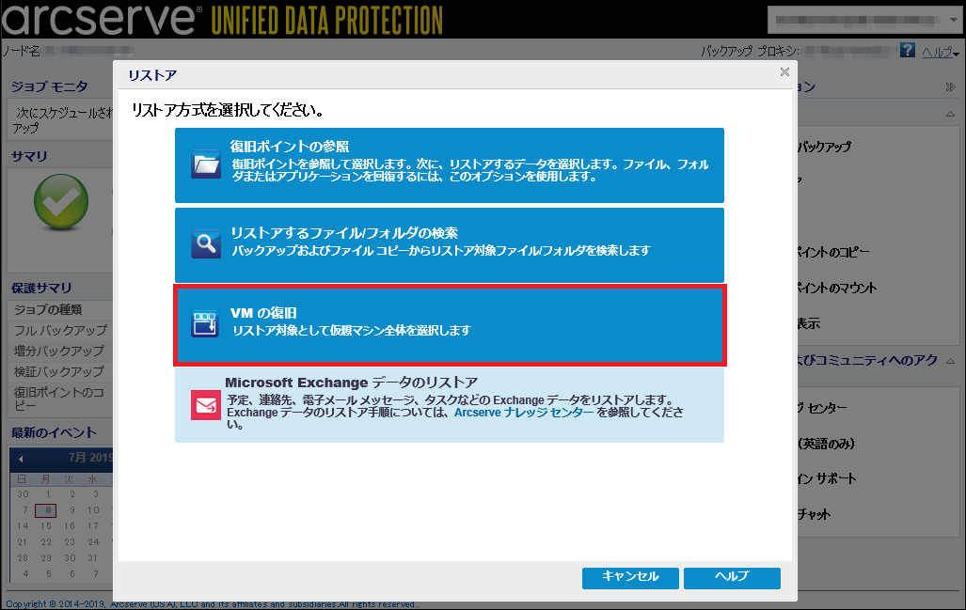This screenshot has height=610, width=966.
Task: Select 復旧ポイントの参照 restore option
Action: tap(449, 165)
